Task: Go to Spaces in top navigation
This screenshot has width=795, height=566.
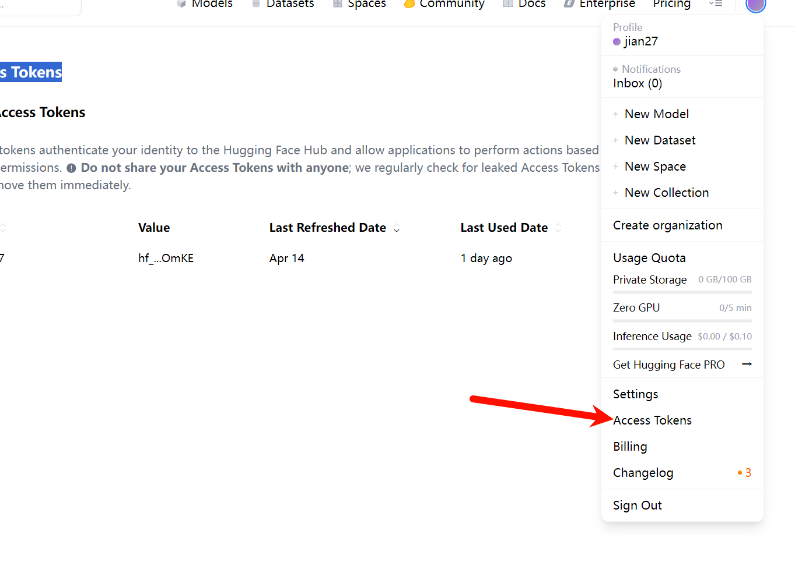Action: point(367,3)
